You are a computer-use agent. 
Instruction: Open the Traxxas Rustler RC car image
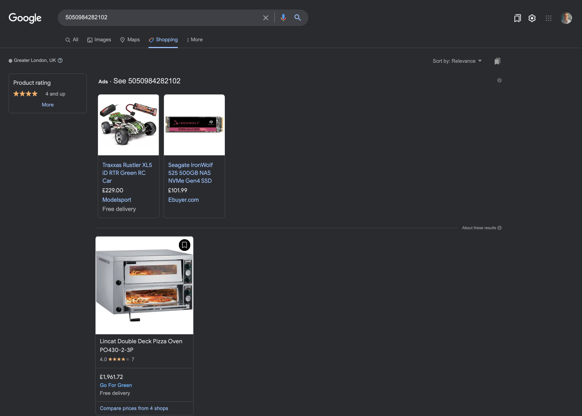pos(128,125)
